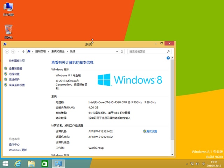
Task: Go forward with the Forward arrow
Action: [13, 51]
